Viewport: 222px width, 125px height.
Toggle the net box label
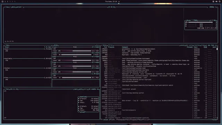coord(7,89)
